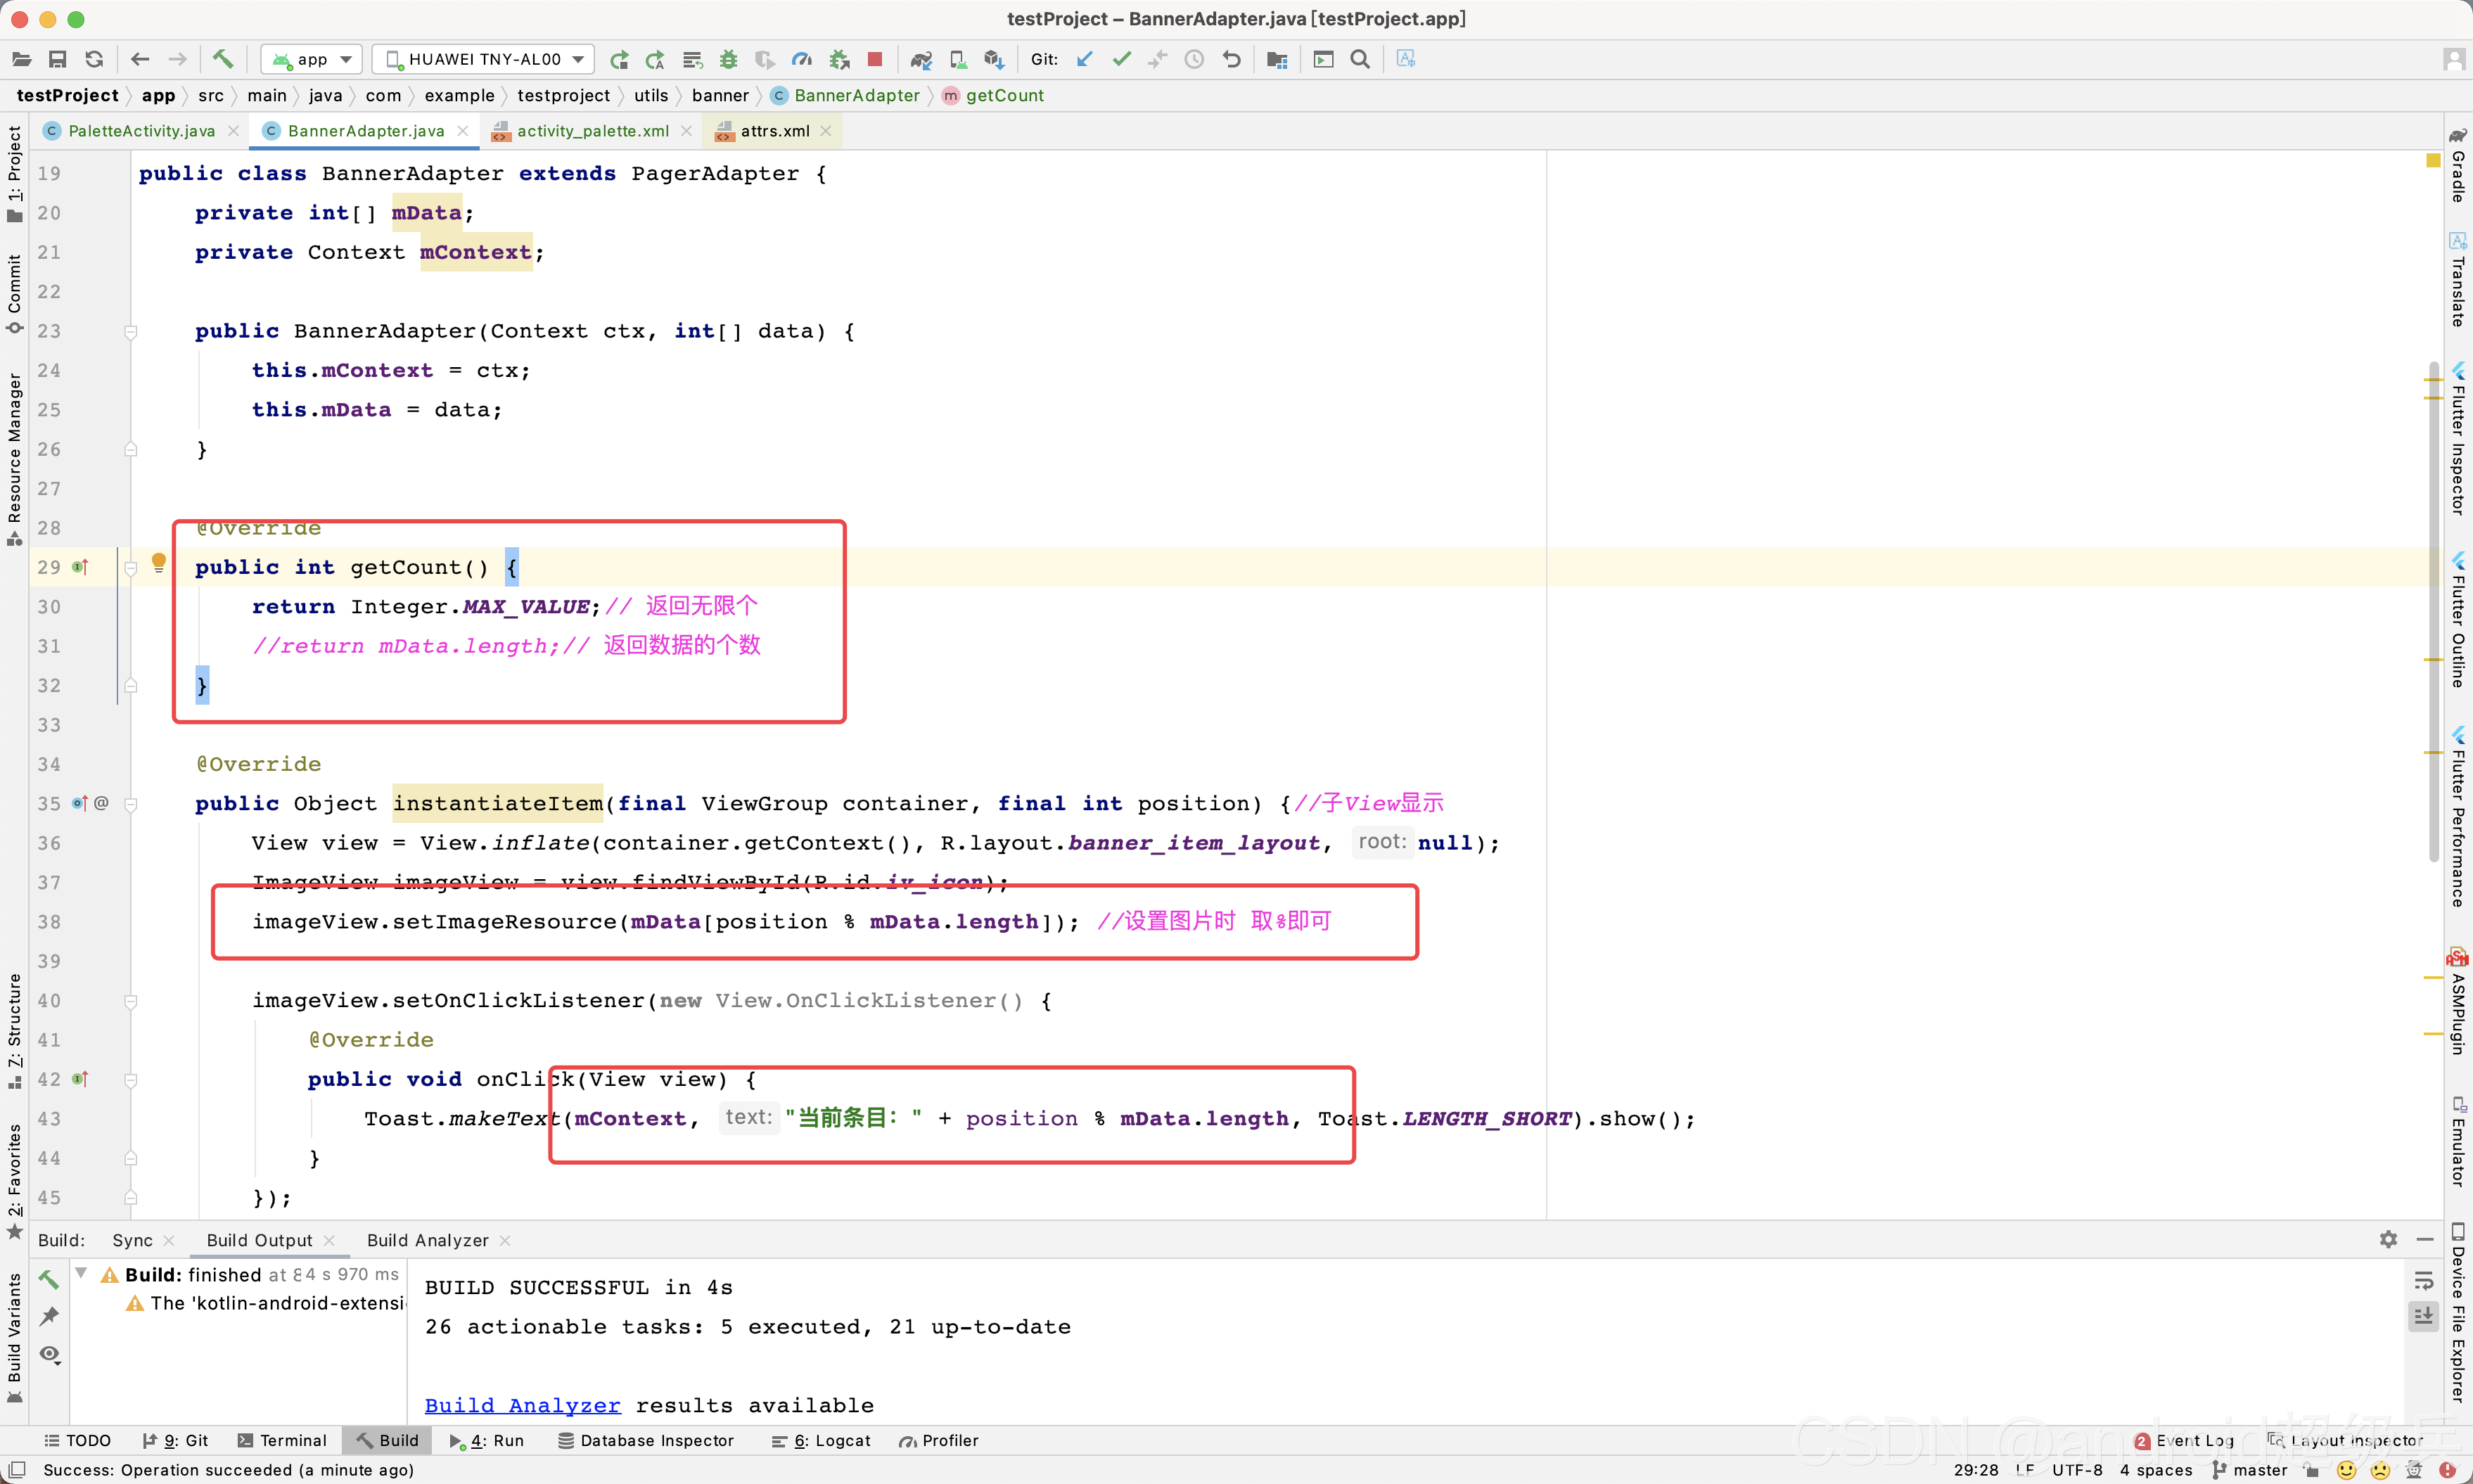The image size is (2473, 1484).
Task: Fold the BannerAdapter constructor at line 23
Action: (130, 331)
